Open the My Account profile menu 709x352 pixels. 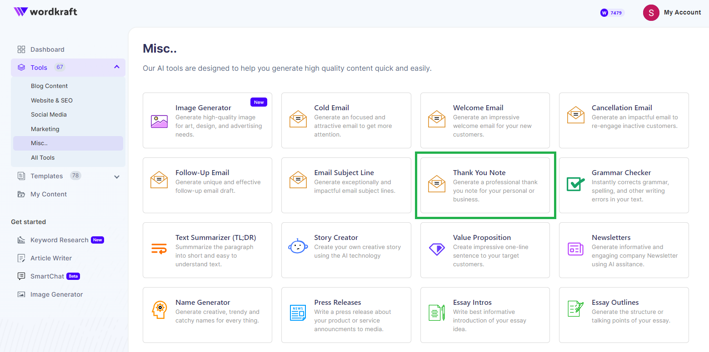click(672, 13)
